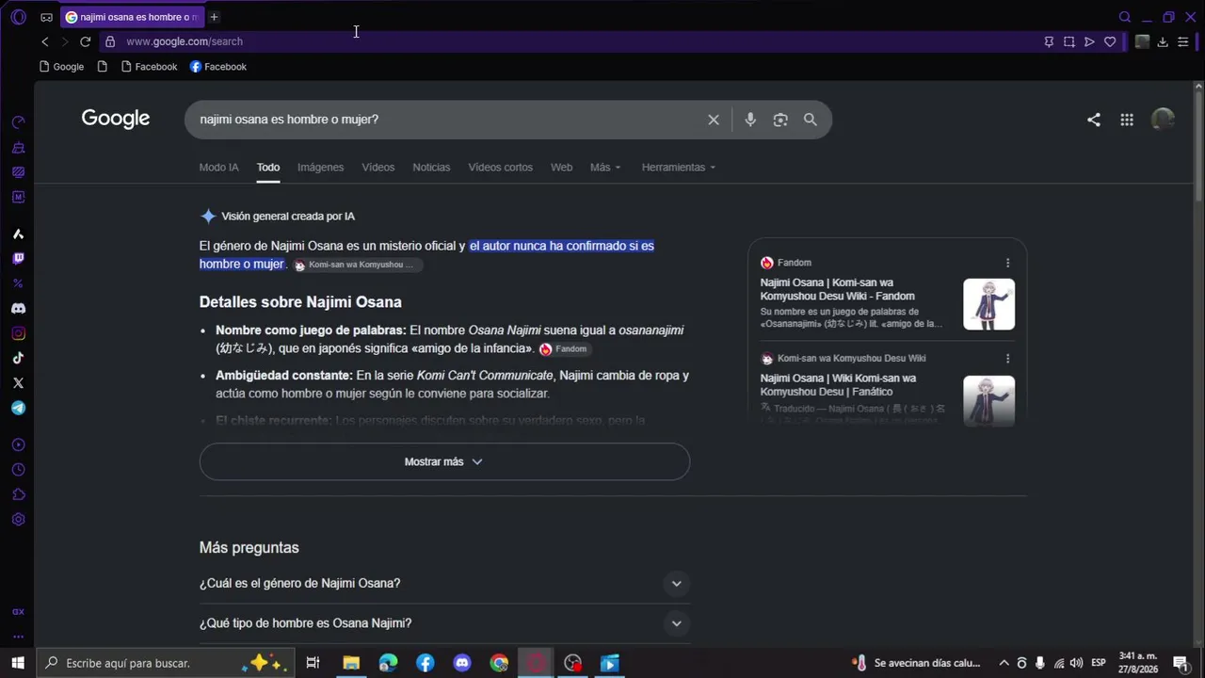Open the Google logo homepage link

(x=116, y=119)
